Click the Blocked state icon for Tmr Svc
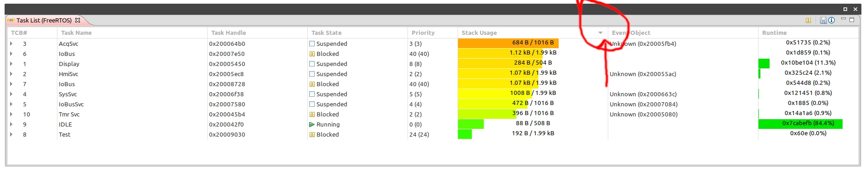The width and height of the screenshot is (866, 171). (x=312, y=114)
